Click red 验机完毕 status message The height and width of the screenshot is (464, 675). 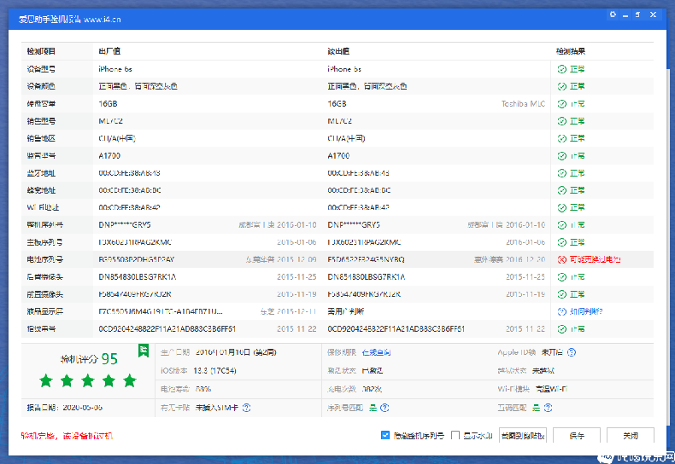click(x=67, y=436)
